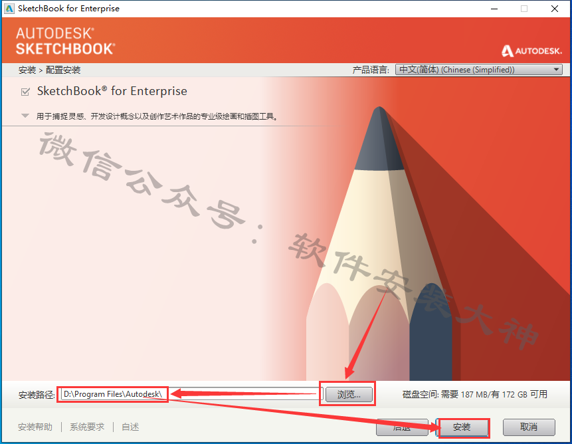
Task: Click the SketchBook app icon in title bar
Action: (x=9, y=9)
